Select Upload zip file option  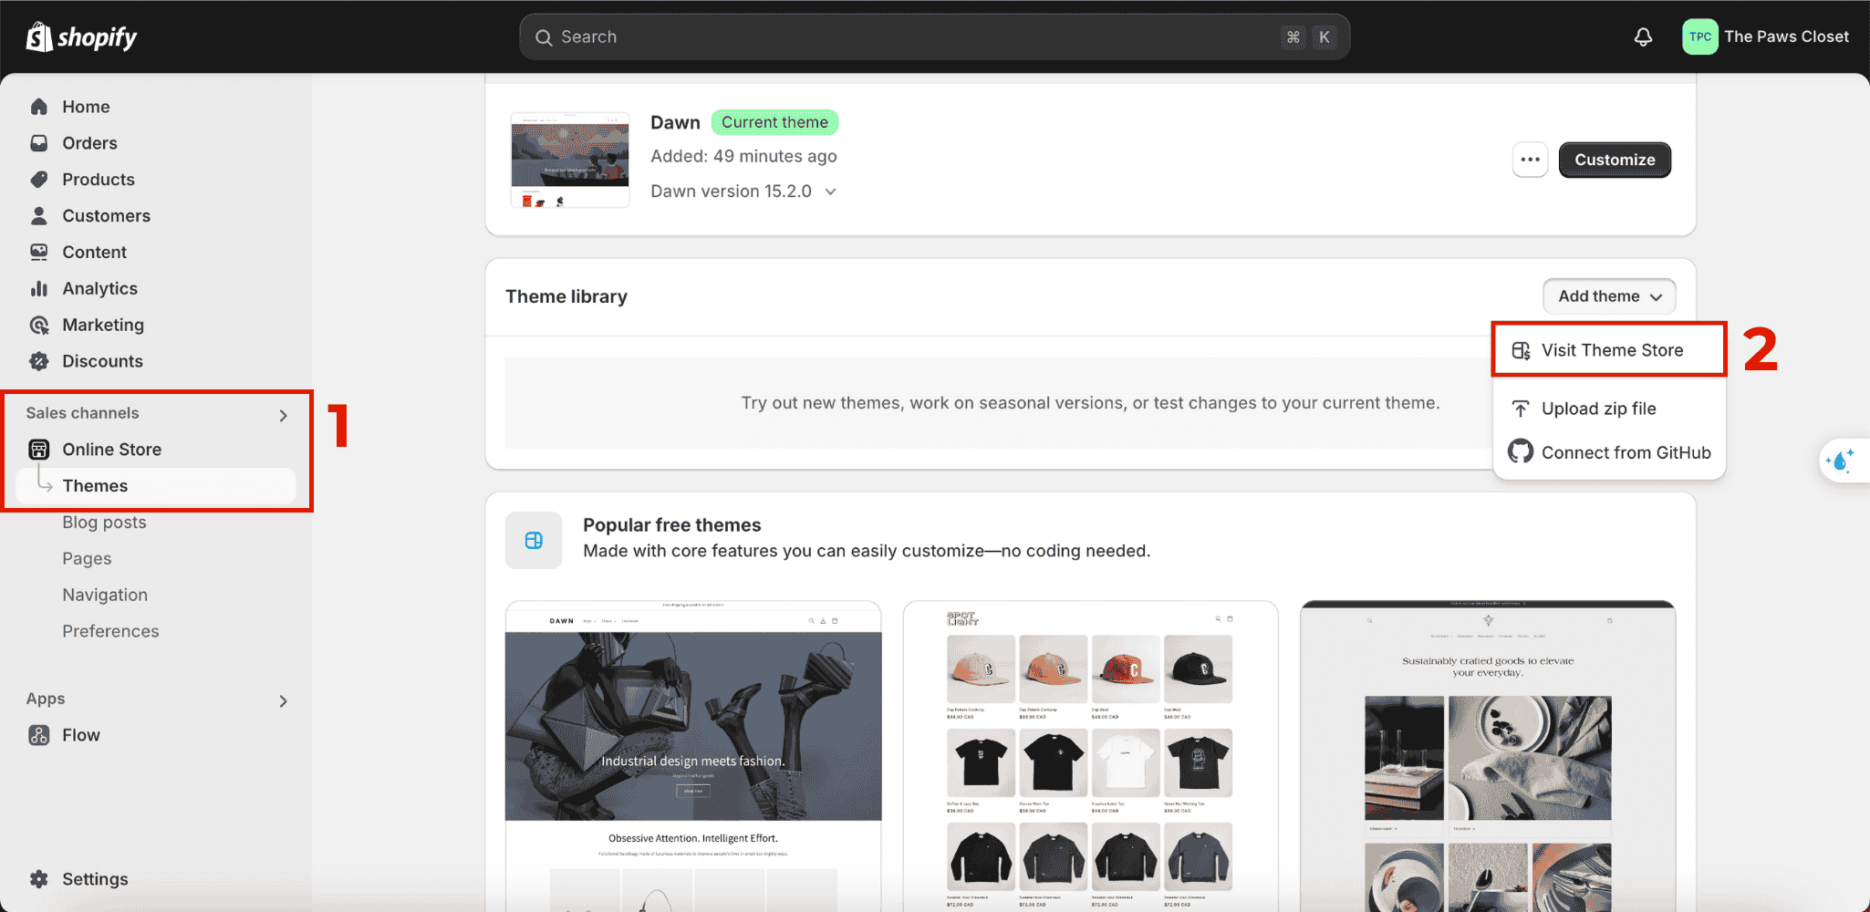tap(1609, 409)
